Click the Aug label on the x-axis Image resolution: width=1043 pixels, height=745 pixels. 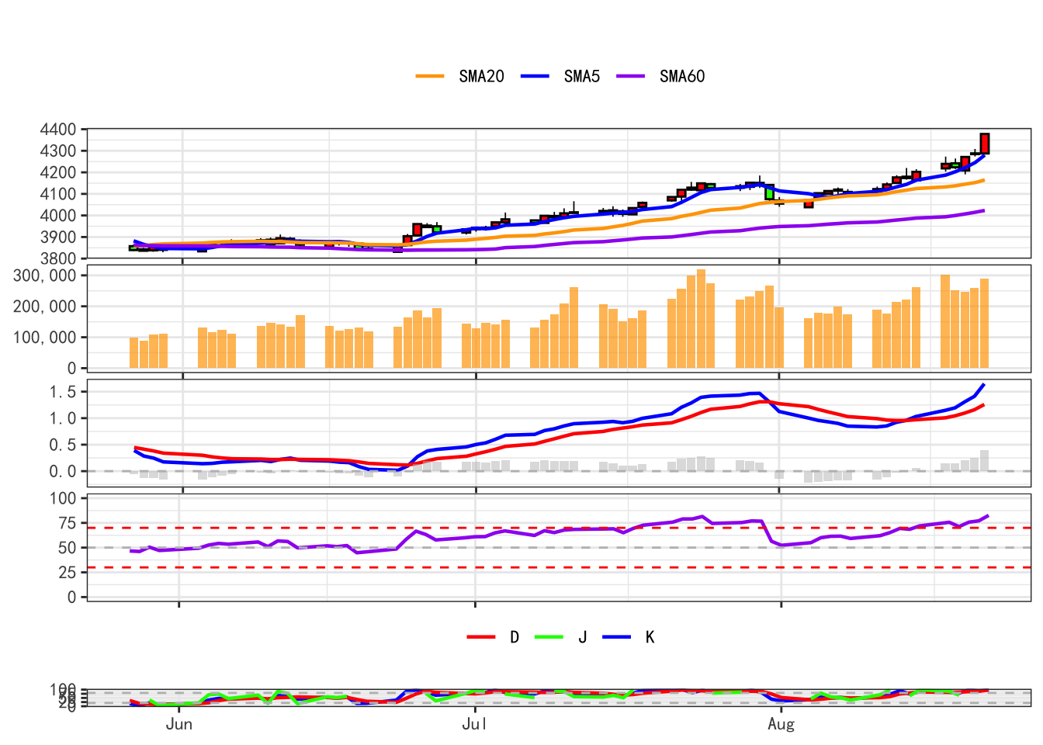781,724
